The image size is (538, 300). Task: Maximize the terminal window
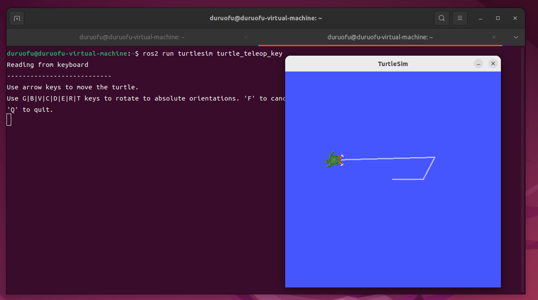[498, 18]
